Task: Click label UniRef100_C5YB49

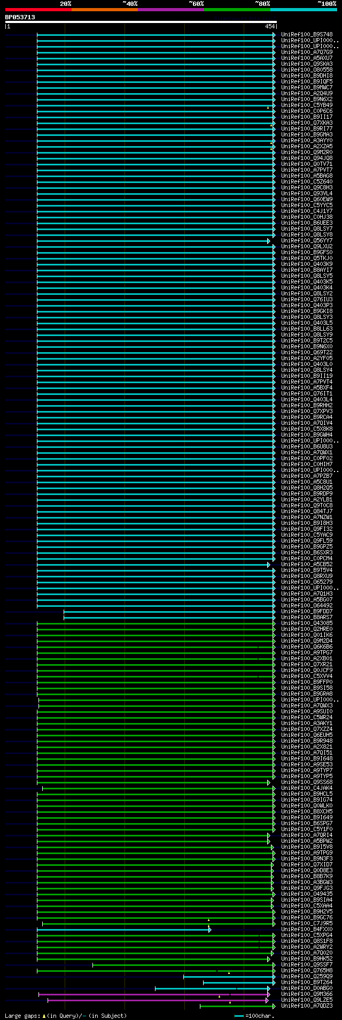Action: pyautogui.click(x=307, y=105)
